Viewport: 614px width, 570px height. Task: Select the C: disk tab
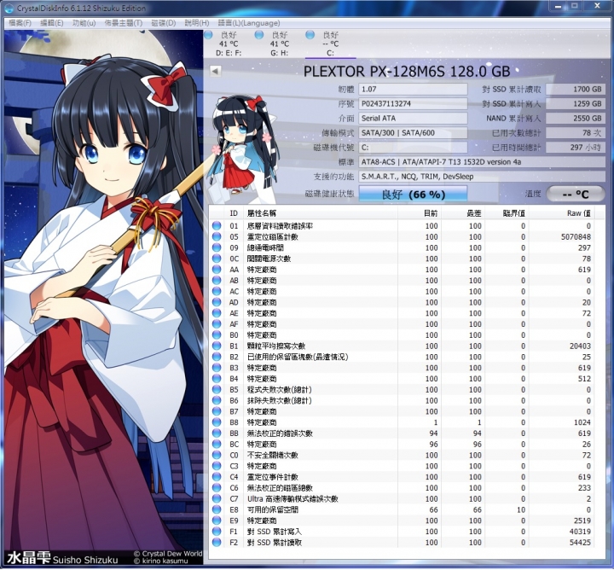click(330, 44)
